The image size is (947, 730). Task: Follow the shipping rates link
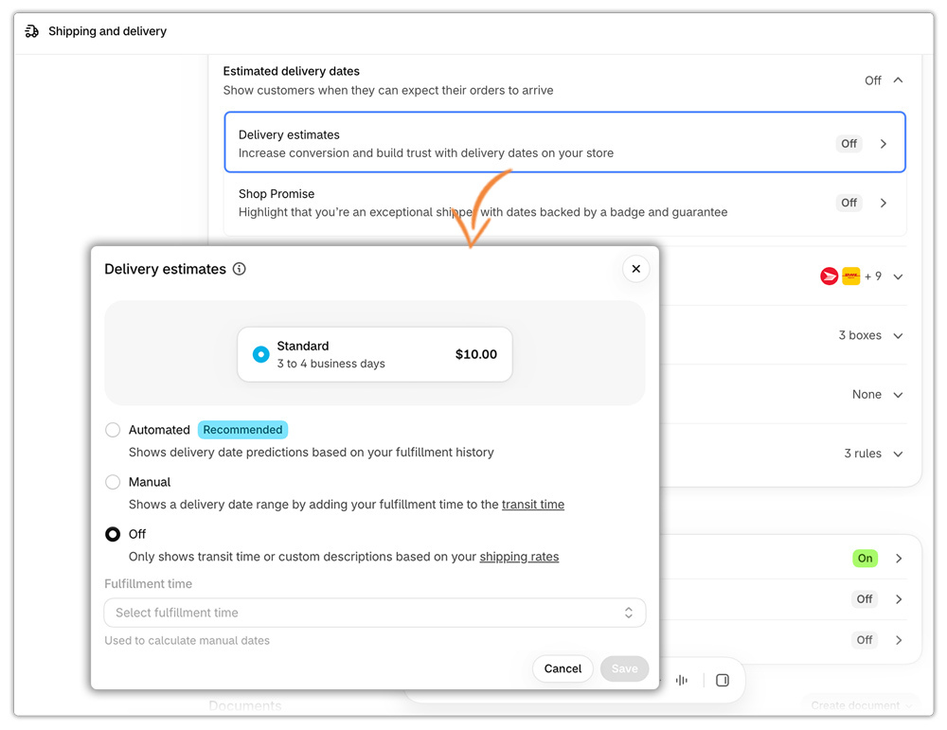point(519,557)
